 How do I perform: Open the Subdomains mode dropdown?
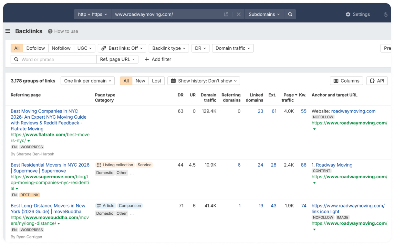tap(264, 14)
